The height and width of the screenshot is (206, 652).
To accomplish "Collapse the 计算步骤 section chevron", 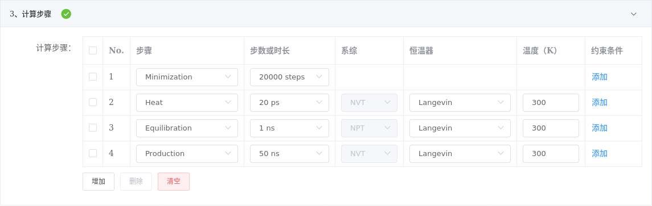I will [633, 14].
